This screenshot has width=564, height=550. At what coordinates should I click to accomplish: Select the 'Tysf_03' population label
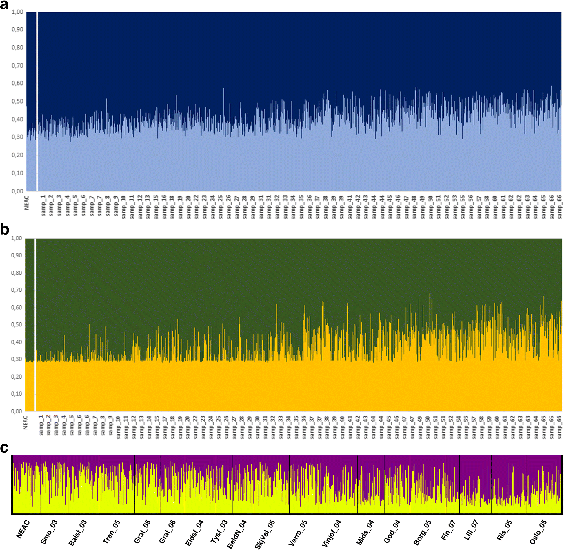pos(219,532)
